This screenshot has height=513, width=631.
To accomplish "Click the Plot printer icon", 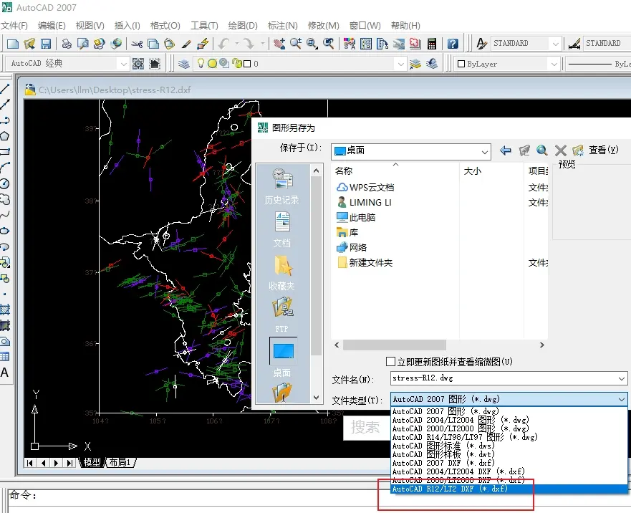I will pos(67,44).
